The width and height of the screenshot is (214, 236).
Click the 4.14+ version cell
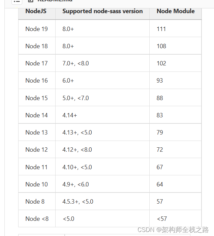point(69,115)
